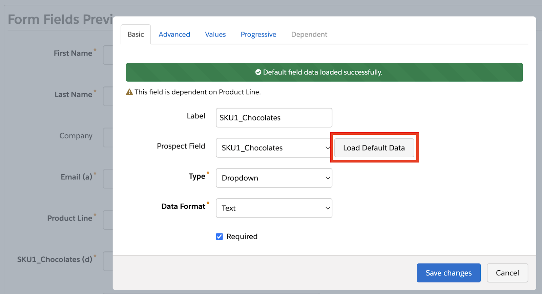The height and width of the screenshot is (294, 542).
Task: Uncheck the Required checkbox
Action: coord(220,236)
